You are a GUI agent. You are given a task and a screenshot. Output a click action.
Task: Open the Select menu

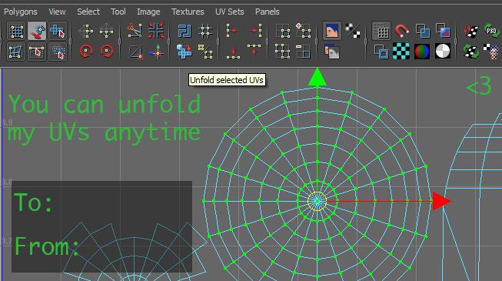(88, 12)
